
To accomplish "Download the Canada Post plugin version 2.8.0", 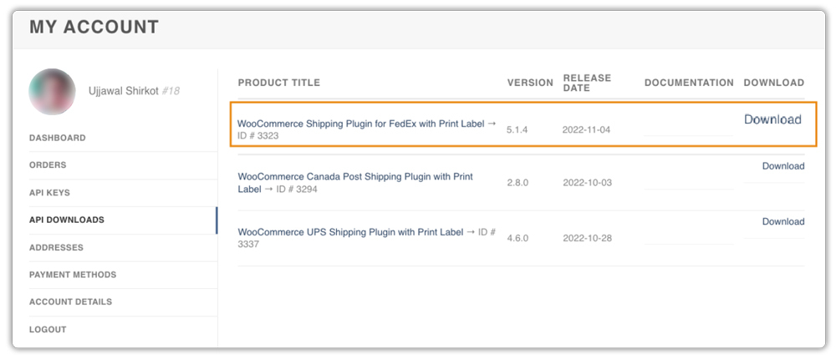I will point(782,166).
